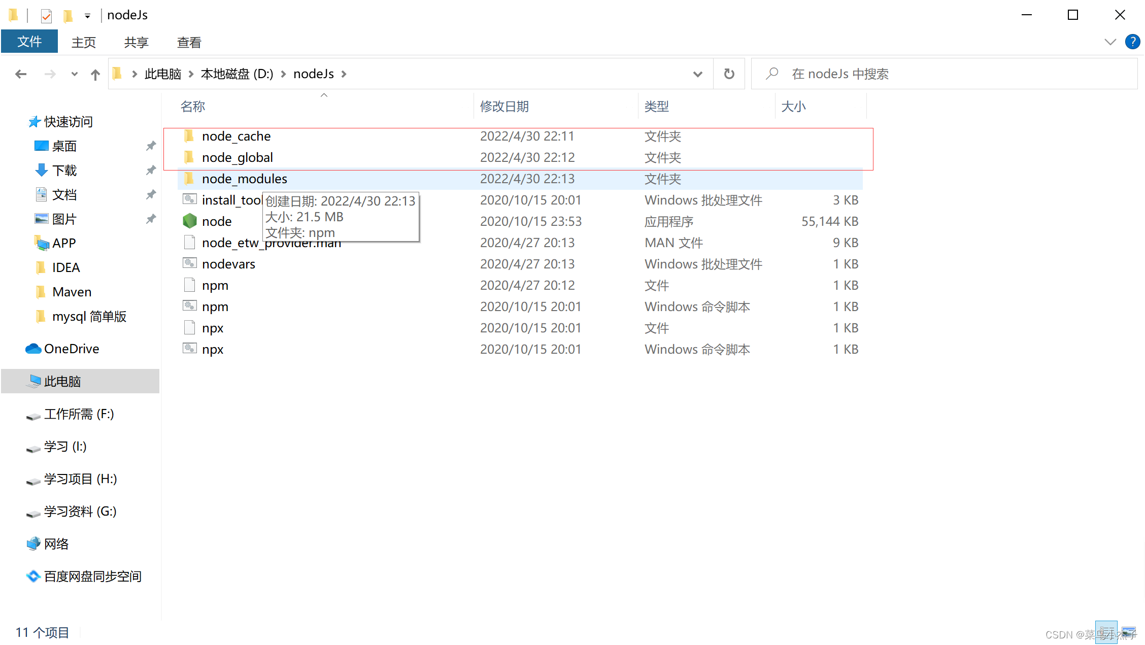Screen dimensions: 1145x645
Task: Click the refresh button in address bar
Action: 729,74
